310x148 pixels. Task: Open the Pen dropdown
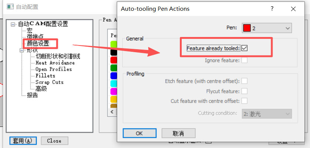click(x=267, y=28)
